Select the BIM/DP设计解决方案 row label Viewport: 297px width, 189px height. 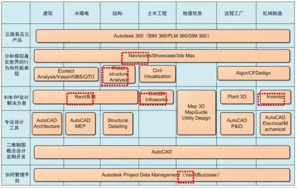click(x=16, y=100)
